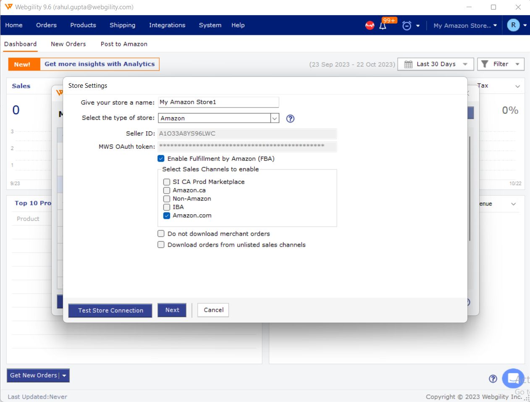Expand the Tax panel chevron
530x402 pixels.
517,86
